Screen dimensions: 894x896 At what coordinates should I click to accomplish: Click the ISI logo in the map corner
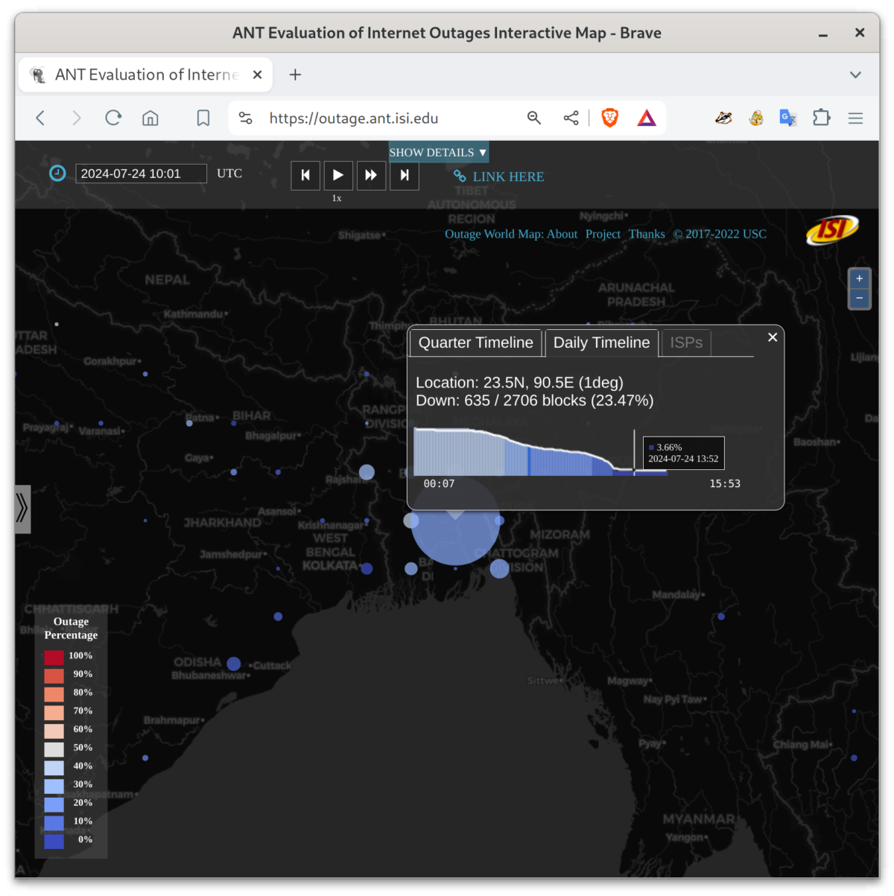pos(832,230)
